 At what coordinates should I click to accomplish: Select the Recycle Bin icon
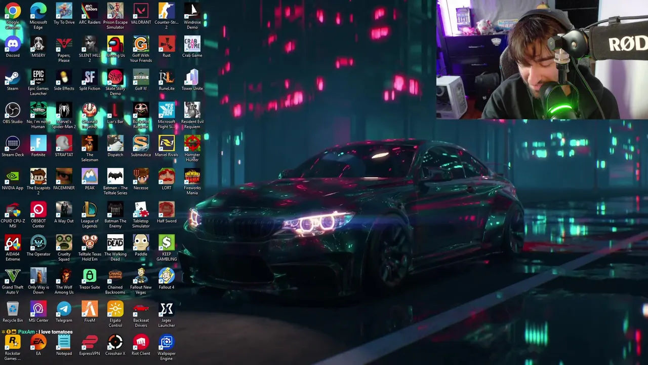point(13,309)
